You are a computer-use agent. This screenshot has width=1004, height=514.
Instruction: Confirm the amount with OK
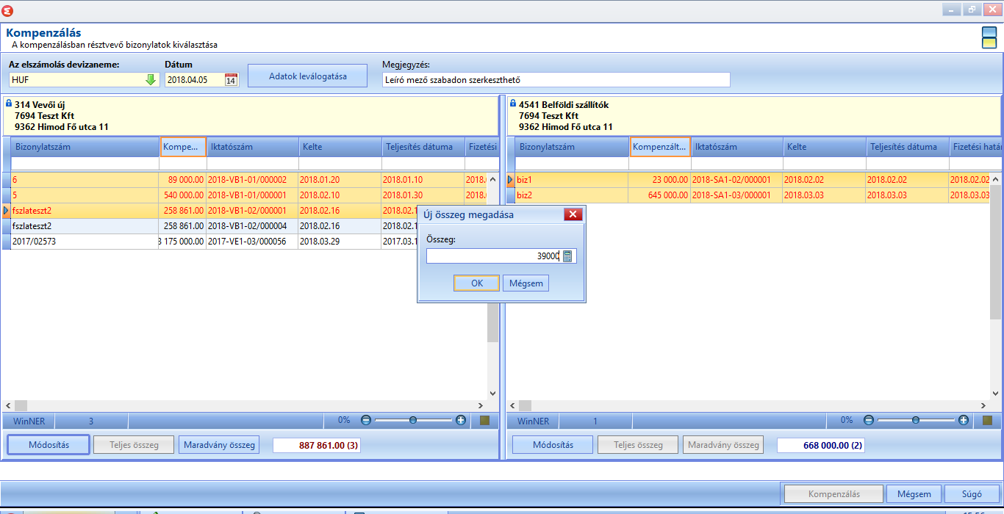477,283
